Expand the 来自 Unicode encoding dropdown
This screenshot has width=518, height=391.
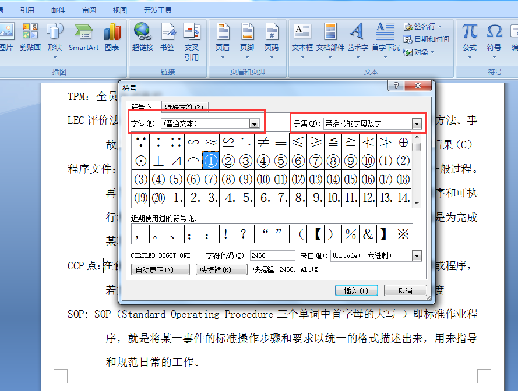[417, 255]
